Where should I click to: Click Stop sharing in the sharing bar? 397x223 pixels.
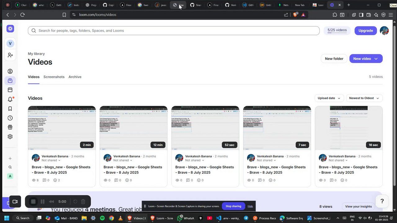point(233,206)
